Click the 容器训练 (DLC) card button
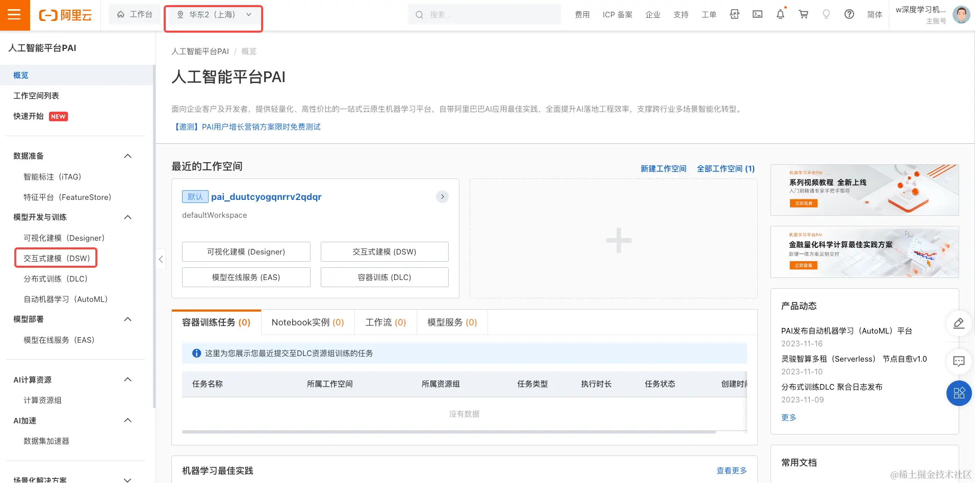 384,277
